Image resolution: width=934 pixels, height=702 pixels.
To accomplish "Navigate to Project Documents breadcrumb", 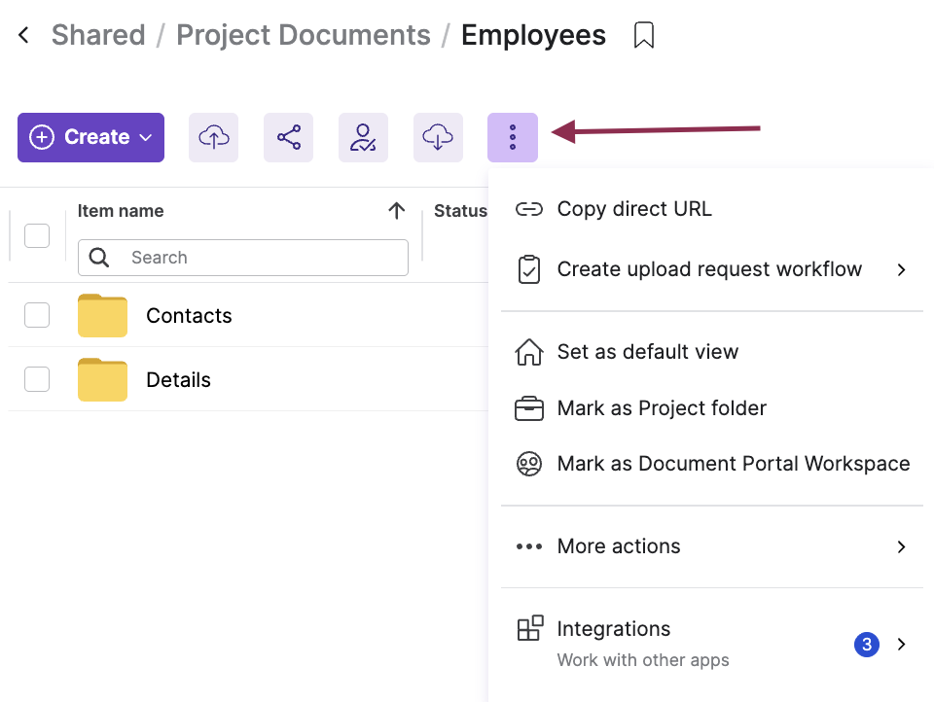I will pyautogui.click(x=303, y=36).
